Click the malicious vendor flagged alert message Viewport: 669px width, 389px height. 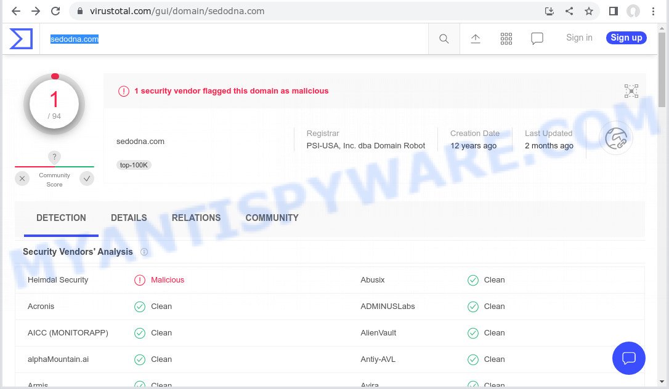tap(231, 90)
